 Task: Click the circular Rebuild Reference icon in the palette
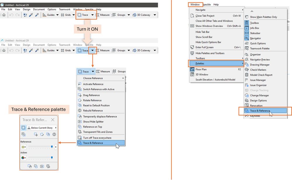click(x=54, y=134)
